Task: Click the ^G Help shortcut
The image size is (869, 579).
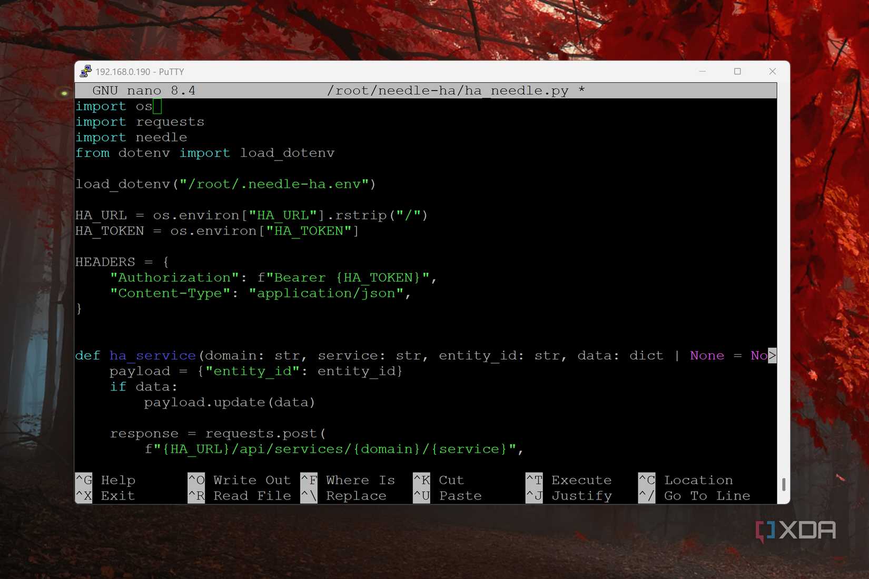Action: 106,480
